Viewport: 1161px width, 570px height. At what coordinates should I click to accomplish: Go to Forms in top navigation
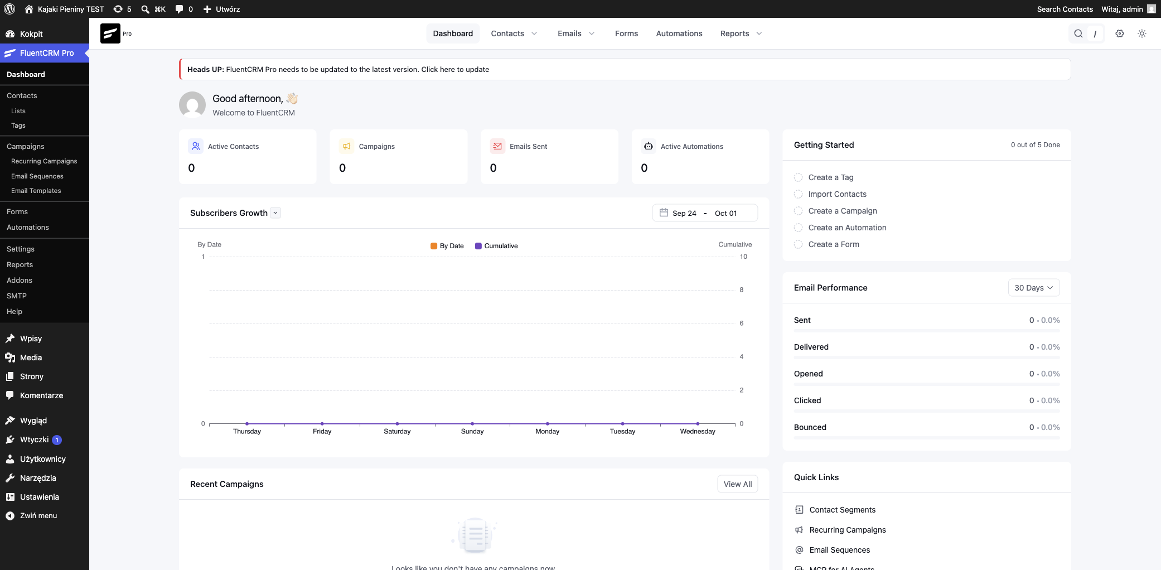[x=626, y=33]
